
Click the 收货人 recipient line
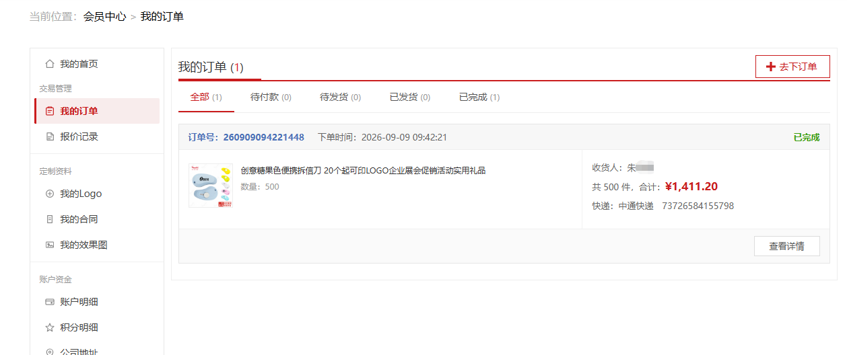[x=623, y=167]
